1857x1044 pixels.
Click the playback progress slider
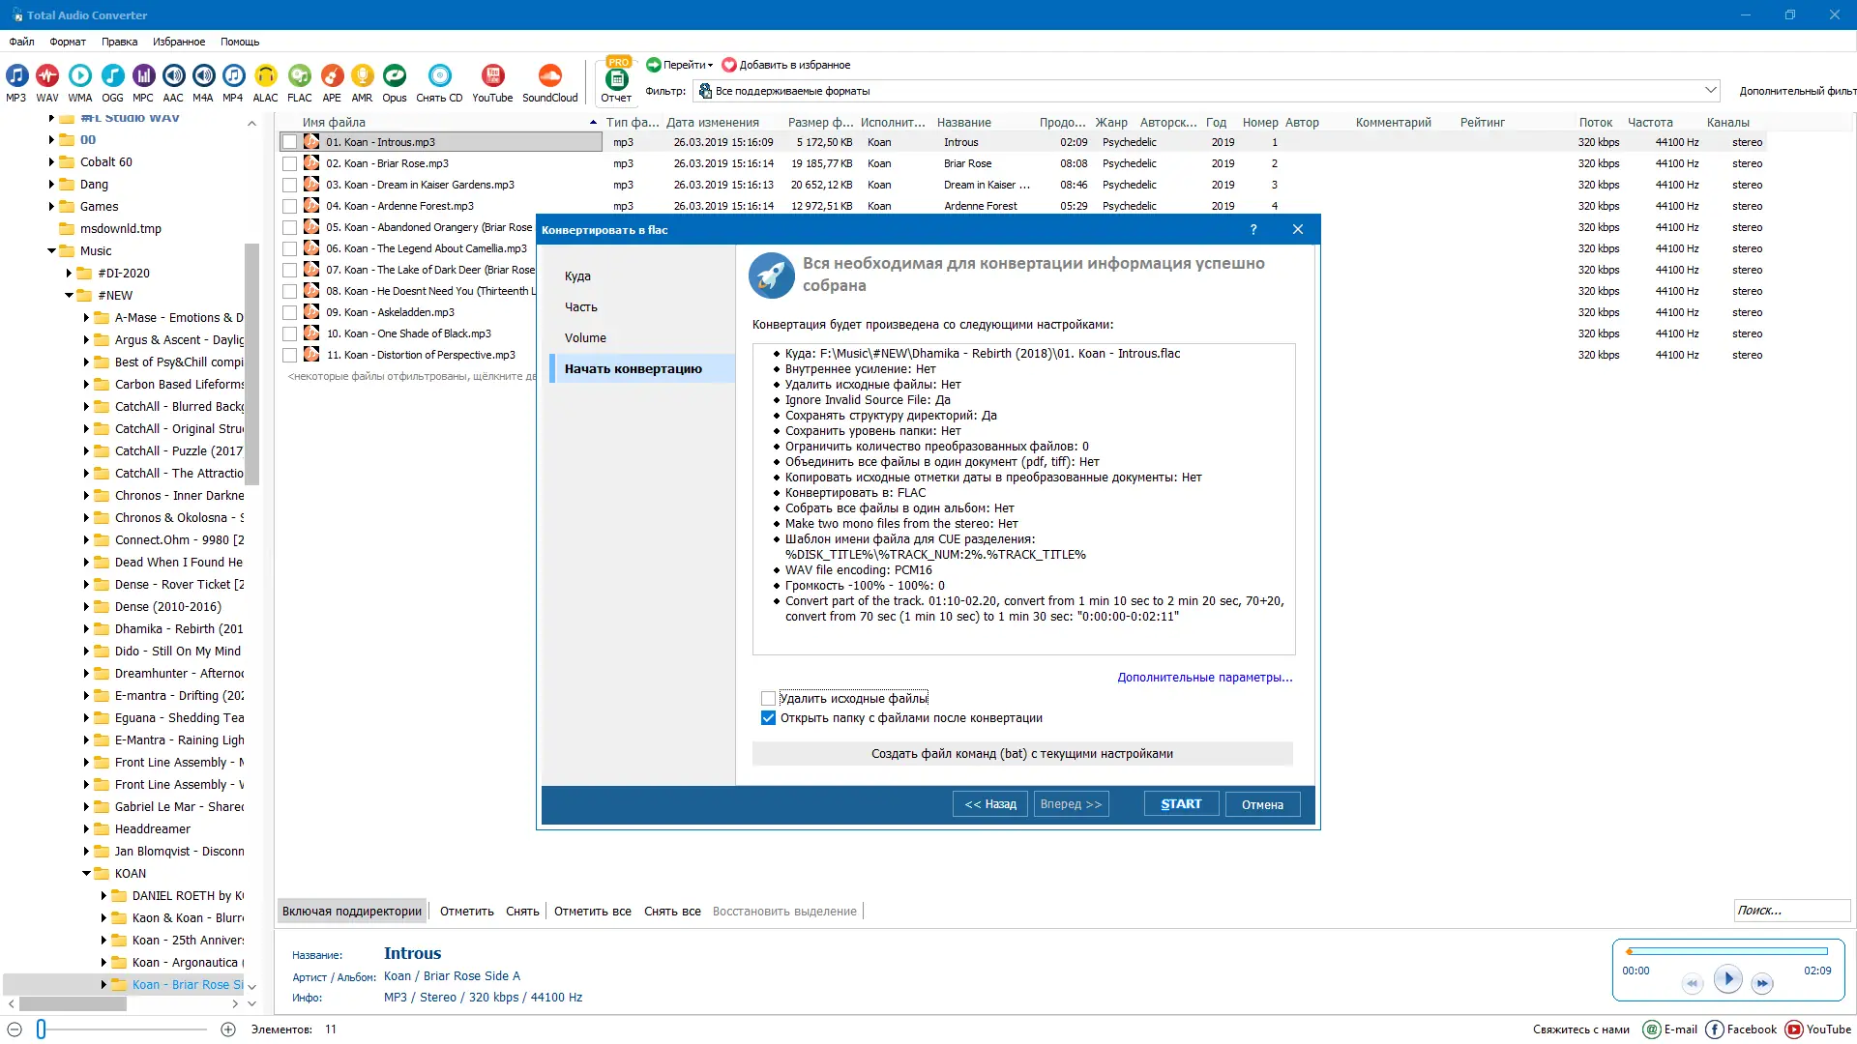[1727, 951]
